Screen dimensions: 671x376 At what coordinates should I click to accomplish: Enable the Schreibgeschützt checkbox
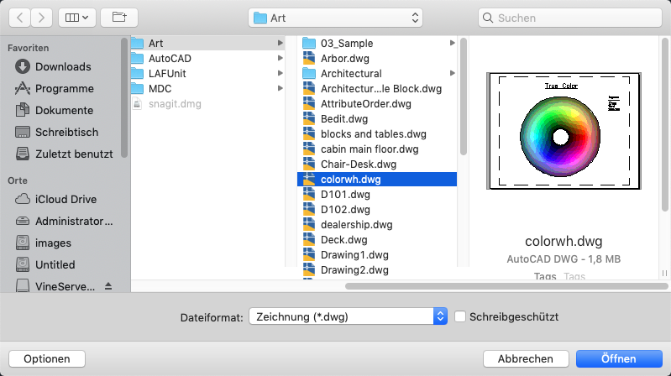tap(460, 317)
